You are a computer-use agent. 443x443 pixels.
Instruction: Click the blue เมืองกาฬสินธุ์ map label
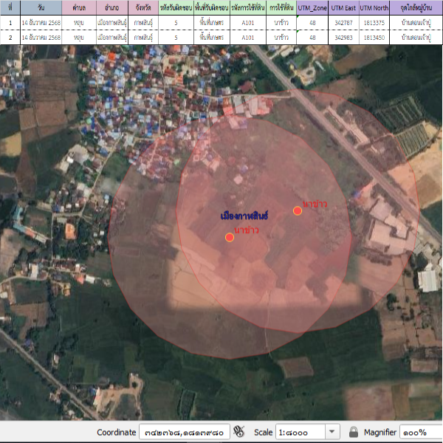coord(244,216)
